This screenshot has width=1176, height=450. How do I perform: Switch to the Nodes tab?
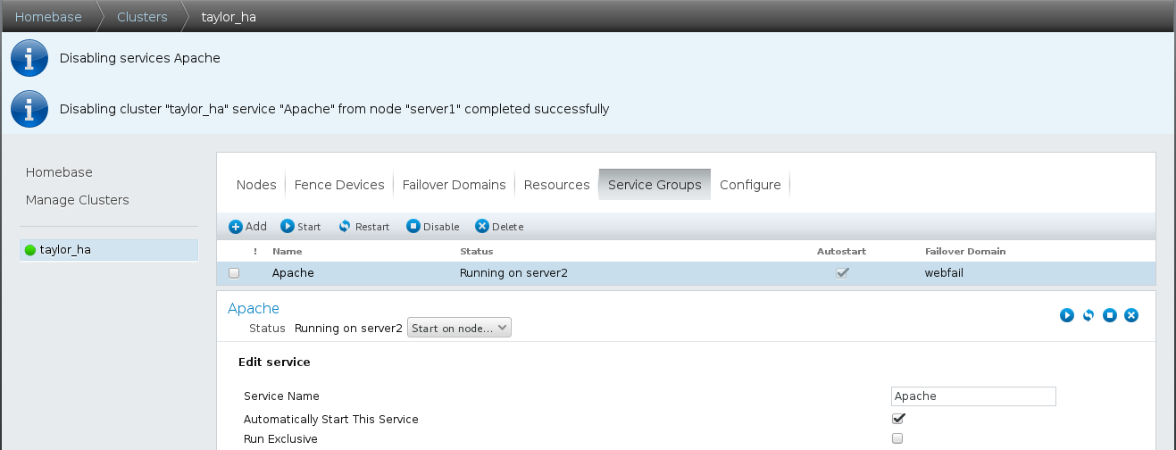click(x=256, y=185)
